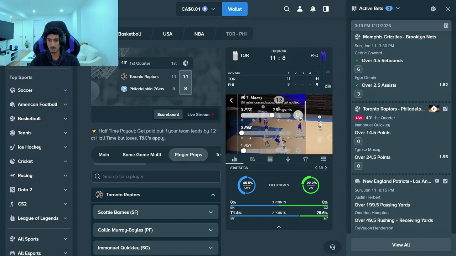Expand Collin Murray-Boyles (PF) props
The height and width of the screenshot is (256, 456).
tap(156, 230)
